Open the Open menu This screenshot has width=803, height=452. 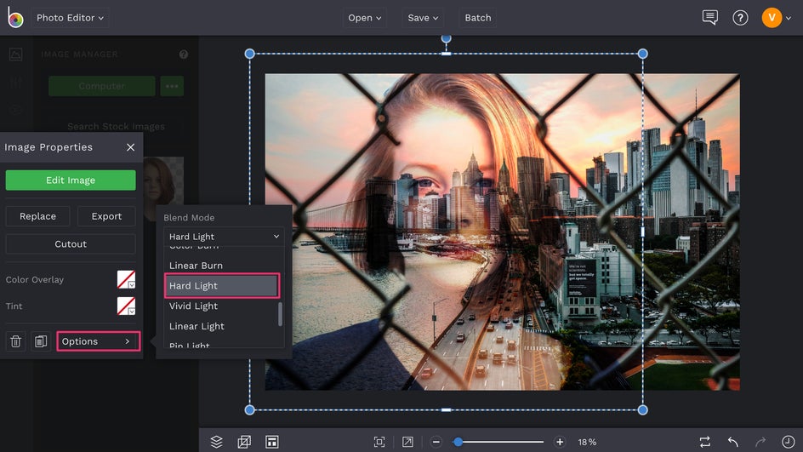(364, 18)
